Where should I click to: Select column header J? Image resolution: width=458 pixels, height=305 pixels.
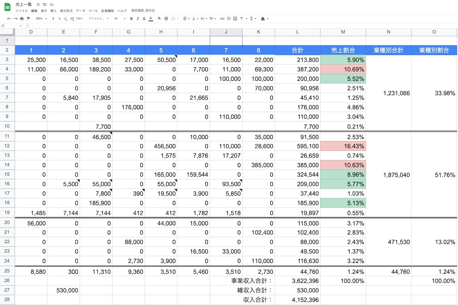click(x=226, y=32)
